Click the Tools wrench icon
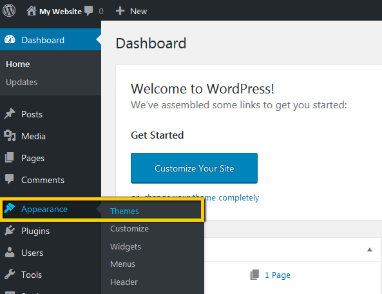Screen dimensions: 382x294 point(10,274)
